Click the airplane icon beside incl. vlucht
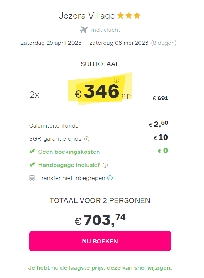Screen dimensions: 204x278 click(x=84, y=30)
